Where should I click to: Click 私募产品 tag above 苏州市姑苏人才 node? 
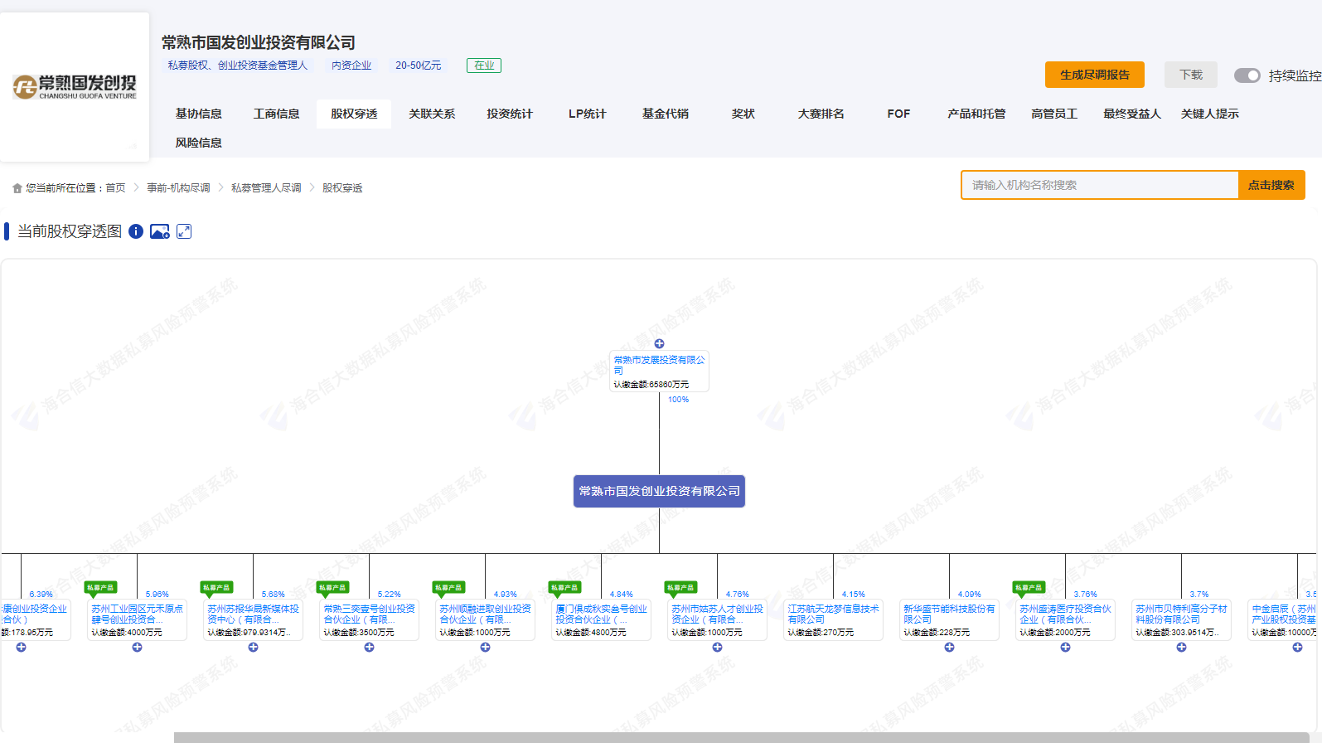point(681,587)
